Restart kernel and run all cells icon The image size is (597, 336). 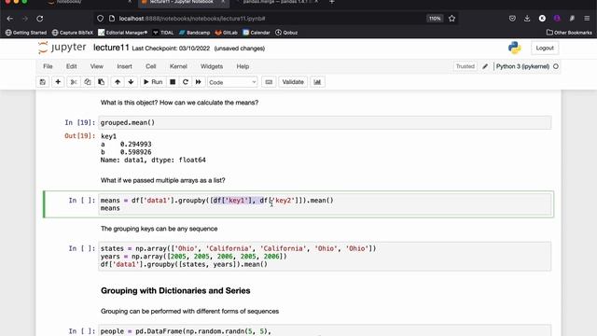click(x=199, y=82)
